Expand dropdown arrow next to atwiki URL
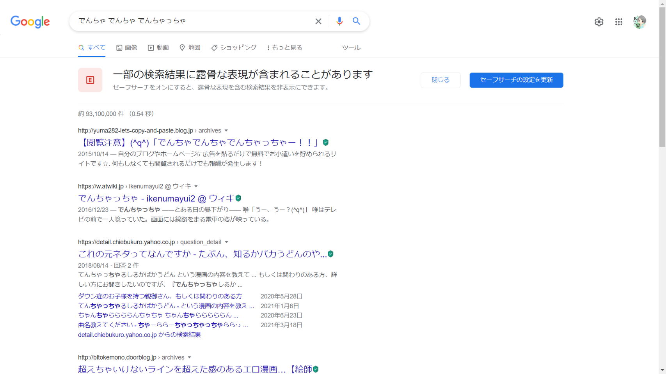This screenshot has width=666, height=374. pyautogui.click(x=196, y=186)
